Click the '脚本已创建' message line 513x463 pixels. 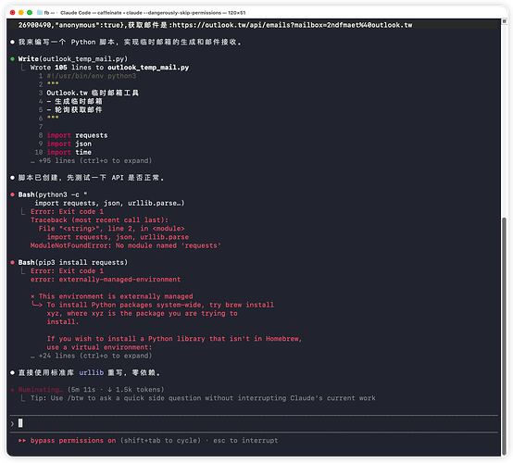coord(92,178)
